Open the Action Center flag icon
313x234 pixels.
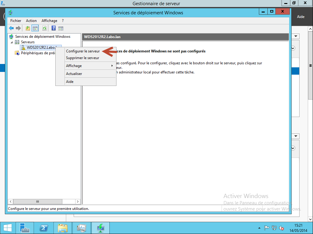[x=267, y=228]
